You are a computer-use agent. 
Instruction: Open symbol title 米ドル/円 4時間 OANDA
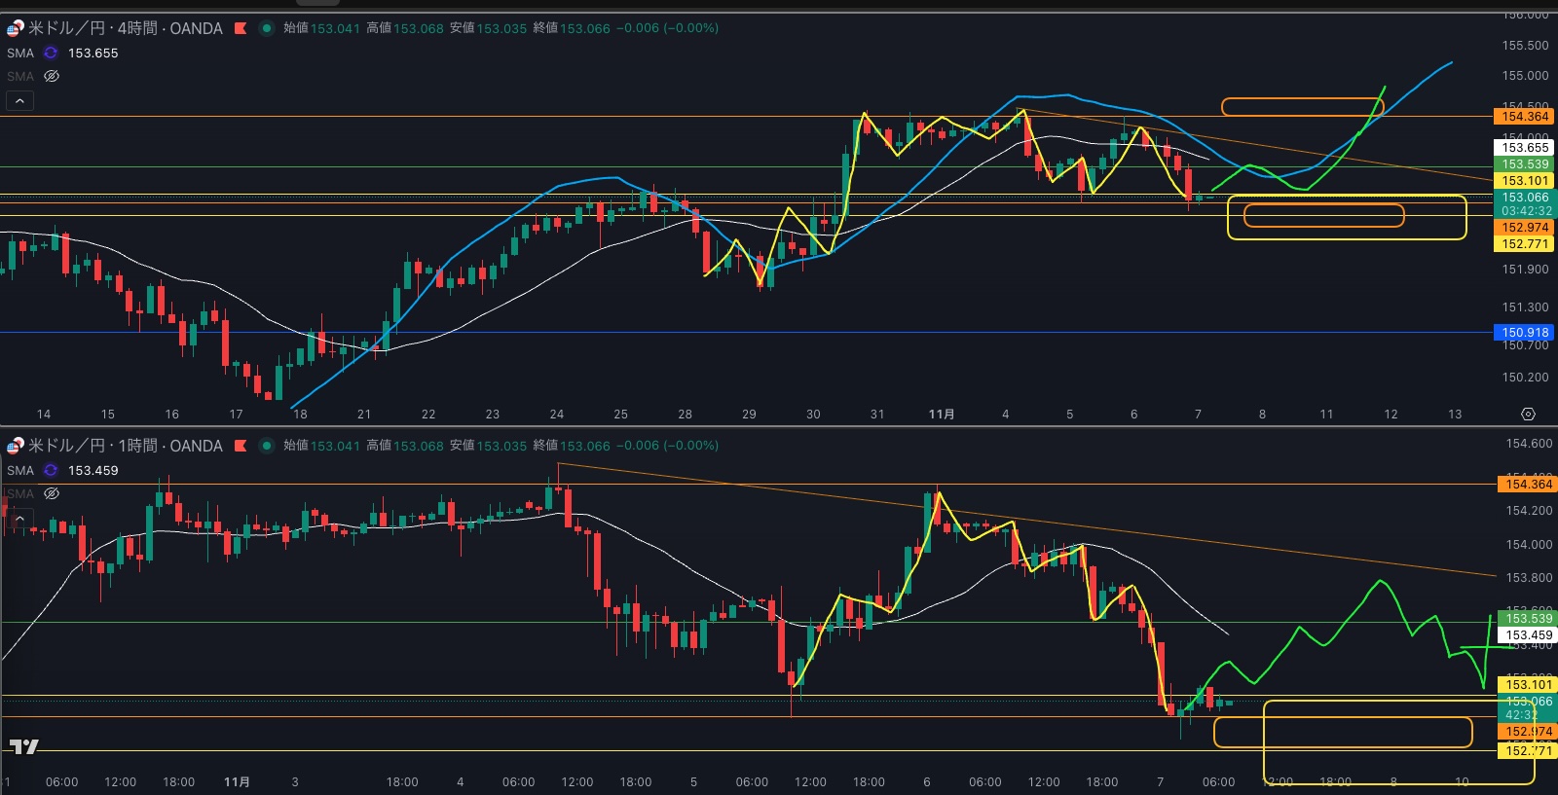click(x=125, y=28)
